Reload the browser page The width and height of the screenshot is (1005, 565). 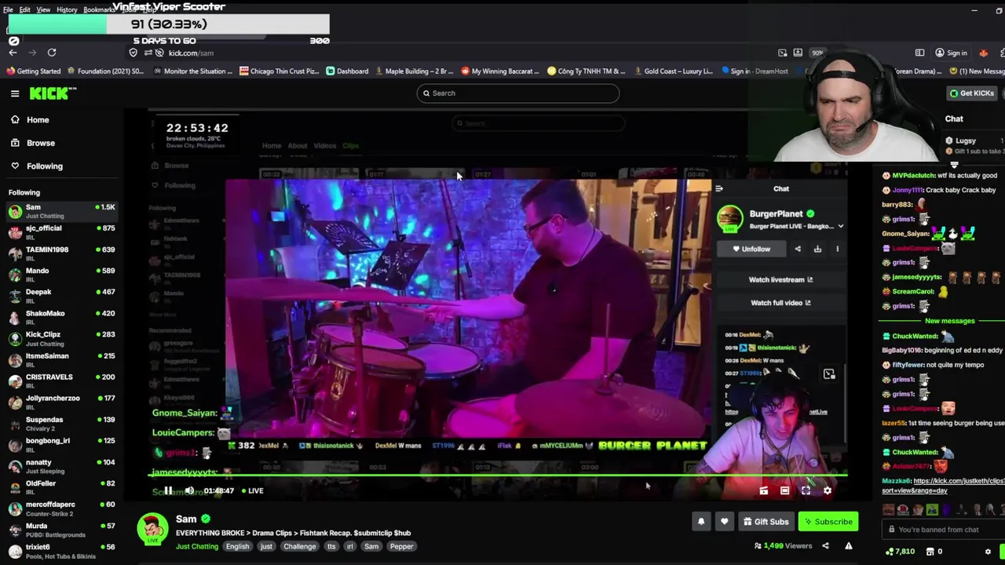(x=52, y=53)
